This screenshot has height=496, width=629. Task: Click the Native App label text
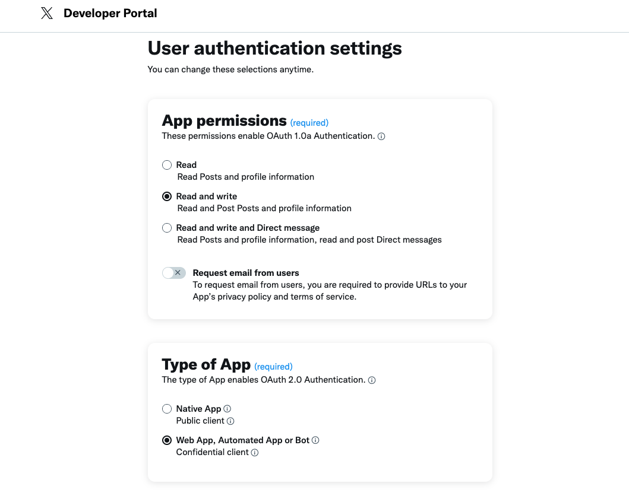(x=198, y=409)
